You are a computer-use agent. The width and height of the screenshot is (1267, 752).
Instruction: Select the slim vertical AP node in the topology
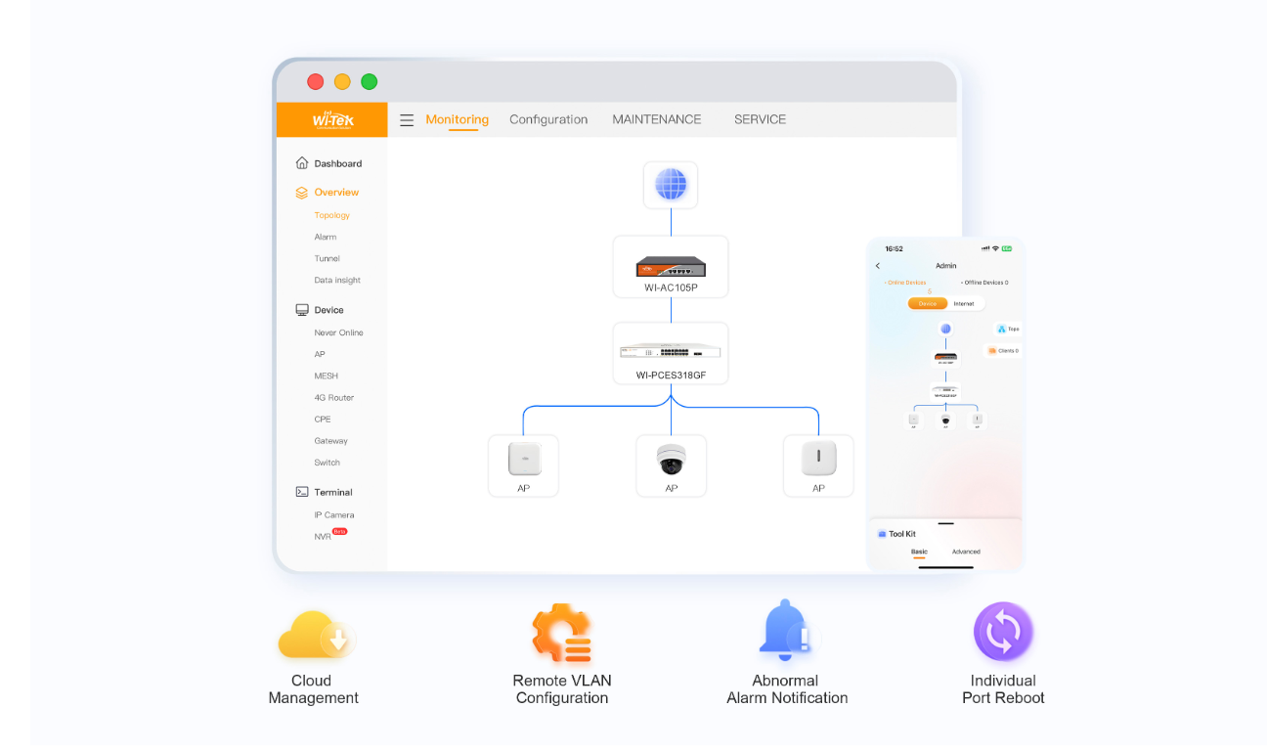(x=818, y=465)
